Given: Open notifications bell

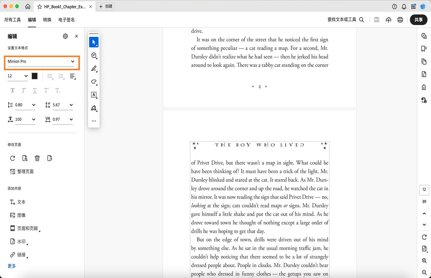Looking at the screenshot, I should tap(404, 7).
